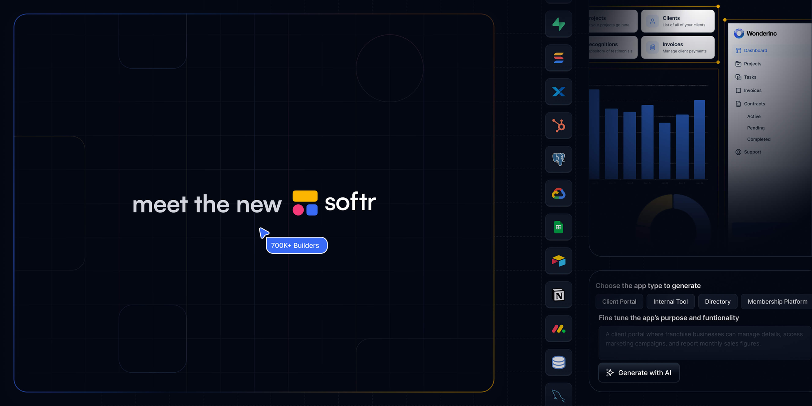Select the PostgreSQL integration icon
The width and height of the screenshot is (812, 406).
tap(558, 159)
